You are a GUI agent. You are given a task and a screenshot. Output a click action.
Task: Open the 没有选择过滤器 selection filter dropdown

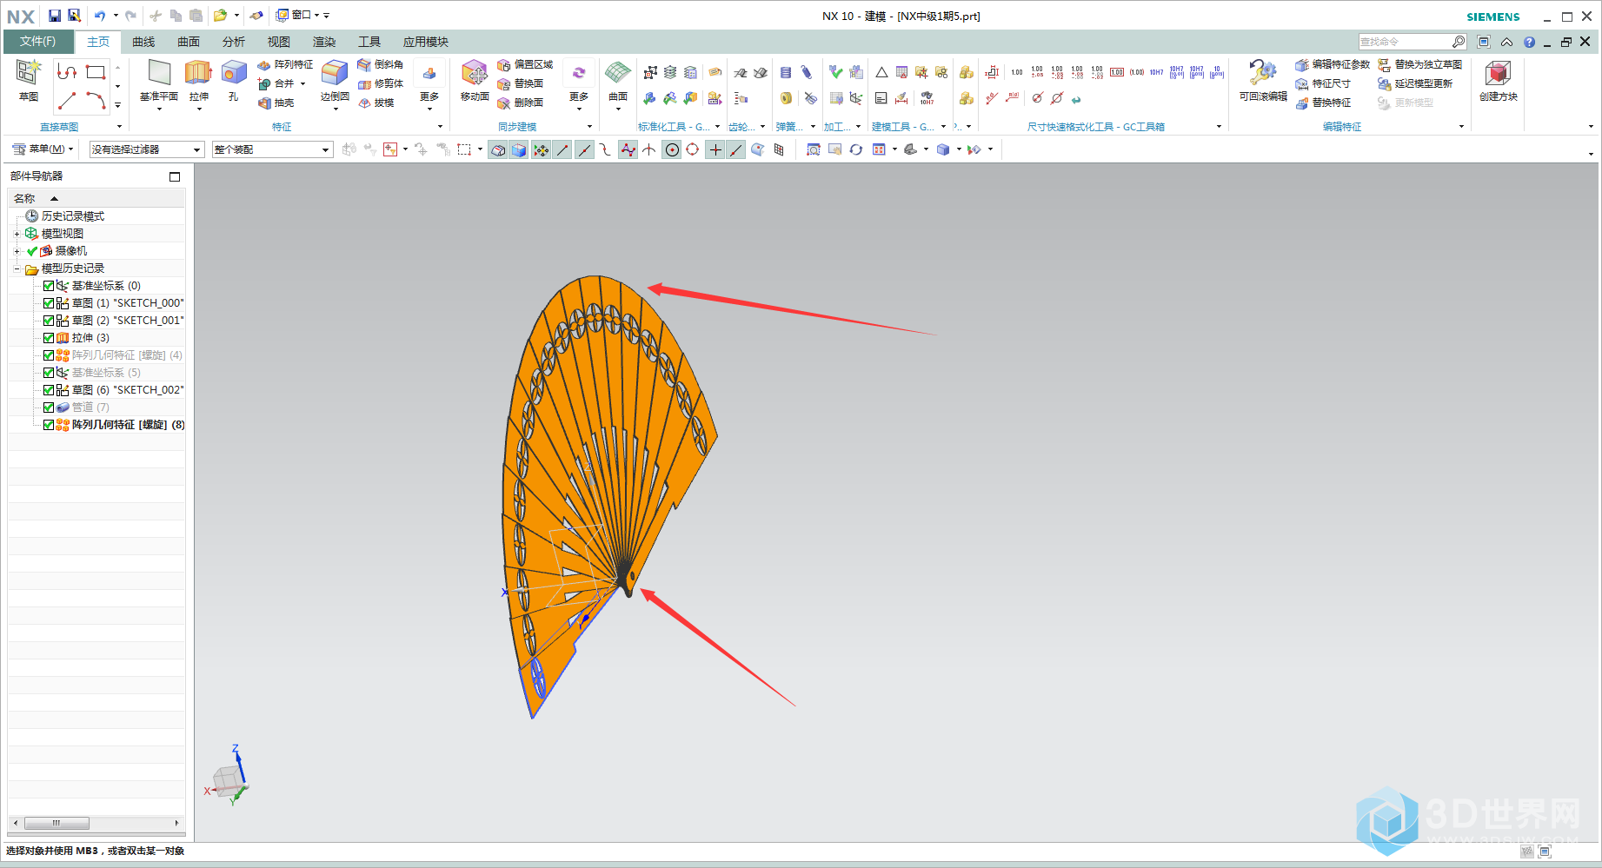(147, 149)
